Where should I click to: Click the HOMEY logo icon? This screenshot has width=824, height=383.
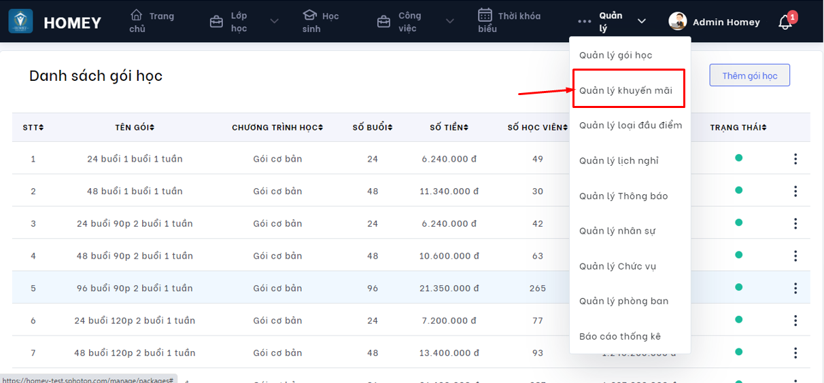click(20, 21)
